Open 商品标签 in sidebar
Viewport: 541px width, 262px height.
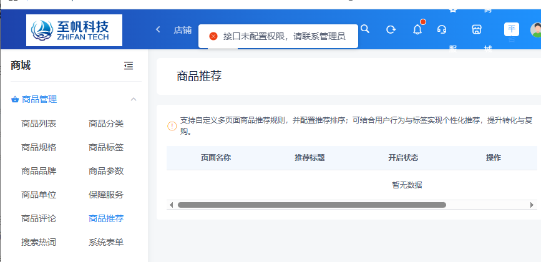point(106,148)
